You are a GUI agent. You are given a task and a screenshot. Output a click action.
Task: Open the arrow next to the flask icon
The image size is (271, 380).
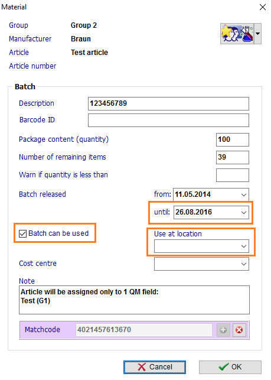[x=257, y=34]
